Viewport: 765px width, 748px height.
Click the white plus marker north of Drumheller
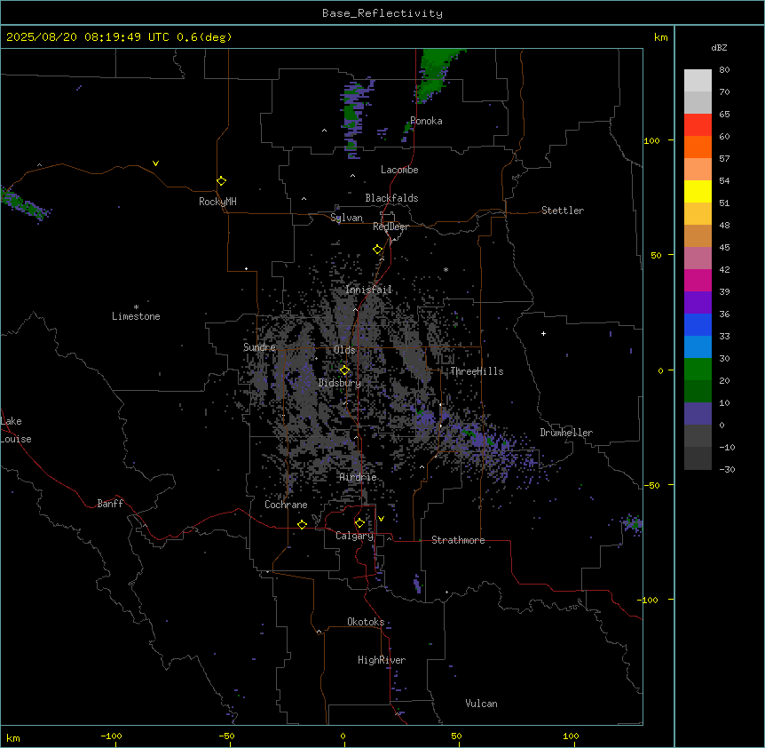coord(543,333)
